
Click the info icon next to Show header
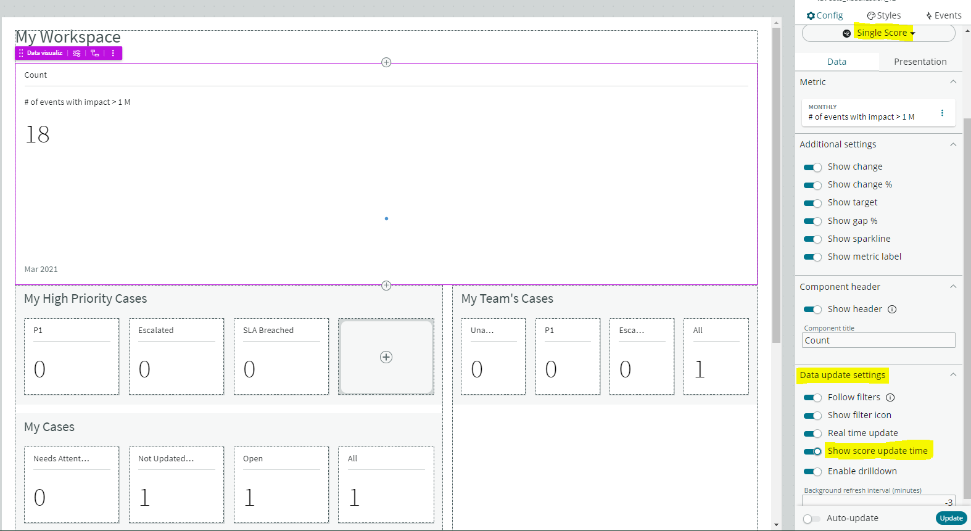pyautogui.click(x=892, y=310)
